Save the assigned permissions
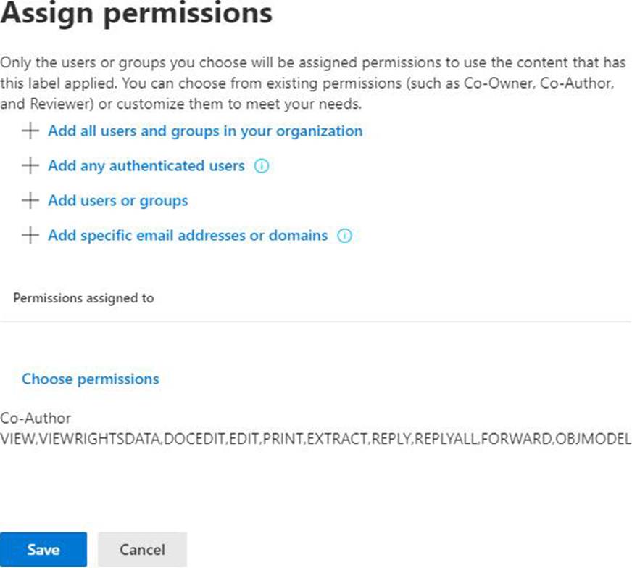The image size is (632, 568). click(x=43, y=549)
